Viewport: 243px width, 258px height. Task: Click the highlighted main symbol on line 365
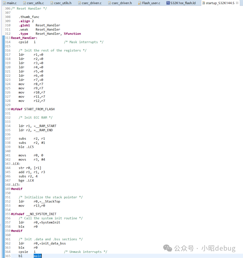37,256
